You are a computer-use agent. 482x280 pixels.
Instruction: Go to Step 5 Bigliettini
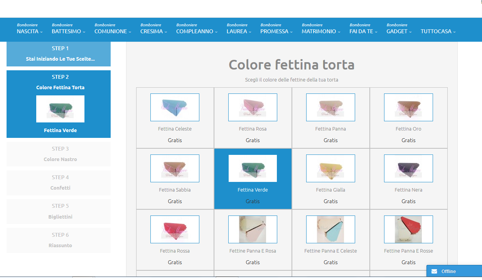pyautogui.click(x=59, y=211)
